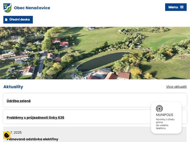Image resolution: width=190 pixels, height=142 pixels.
Task: Open the Menu hamburger button
Action: [x=176, y=7]
